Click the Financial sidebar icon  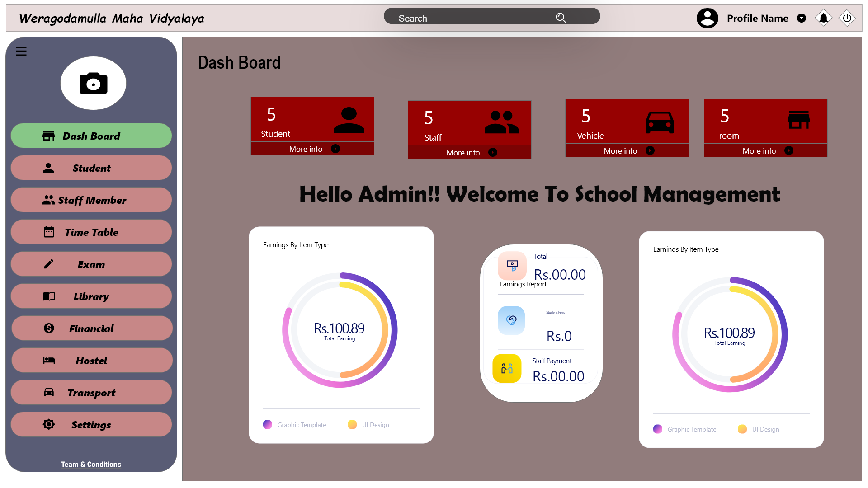[x=49, y=328]
